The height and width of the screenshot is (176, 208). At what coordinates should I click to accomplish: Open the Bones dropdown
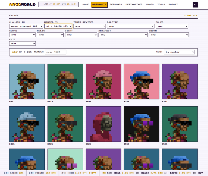(172, 26)
